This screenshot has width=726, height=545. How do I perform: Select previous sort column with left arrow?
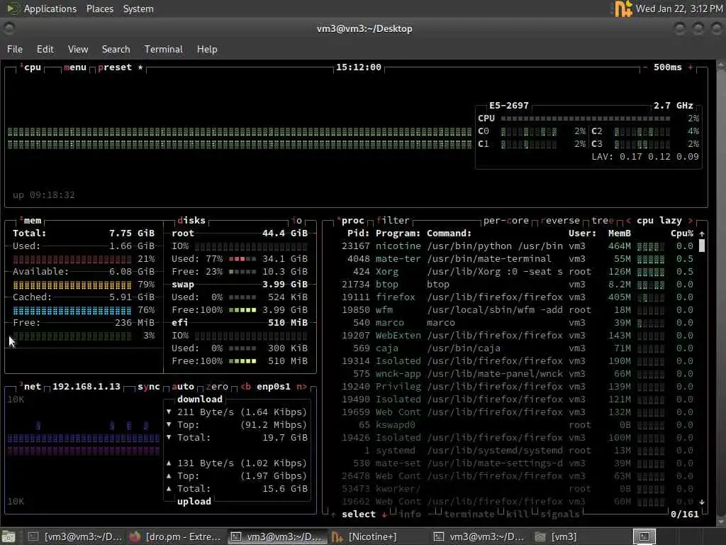[628, 221]
